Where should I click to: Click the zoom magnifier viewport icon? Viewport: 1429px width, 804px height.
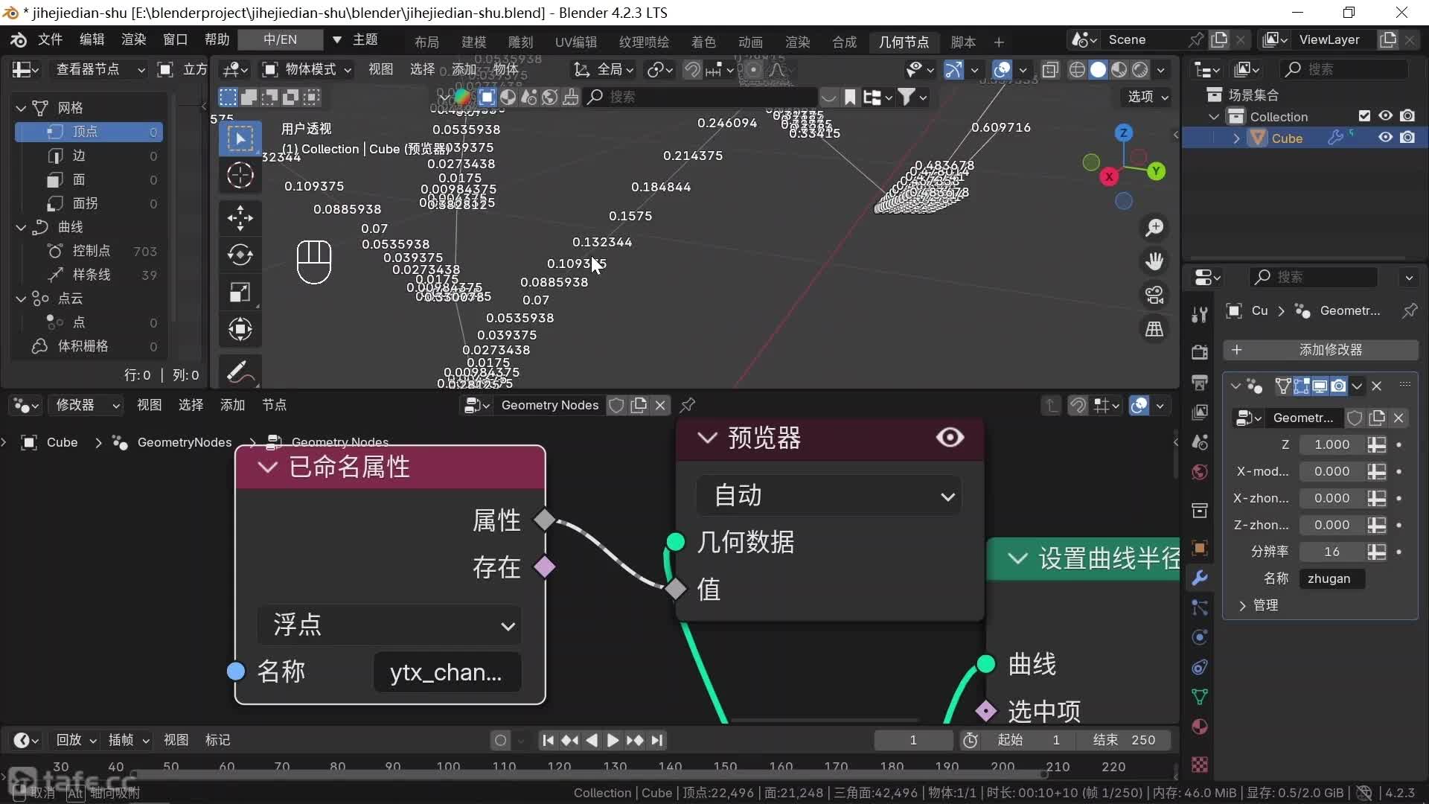(x=1154, y=228)
